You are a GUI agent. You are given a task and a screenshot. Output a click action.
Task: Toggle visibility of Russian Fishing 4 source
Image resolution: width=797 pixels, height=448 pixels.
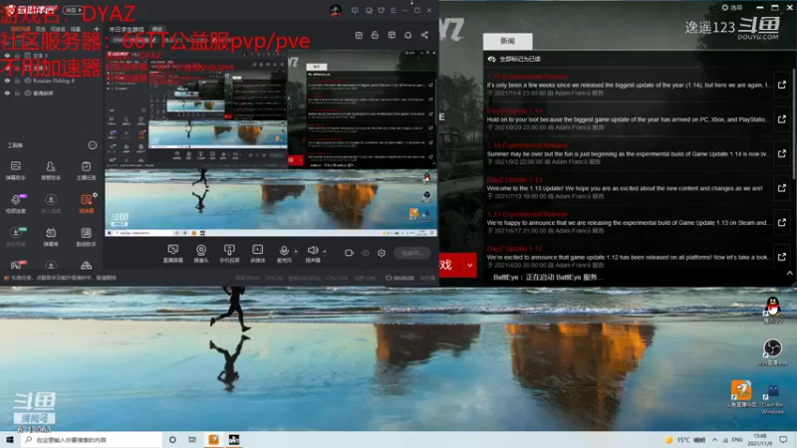tap(7, 81)
